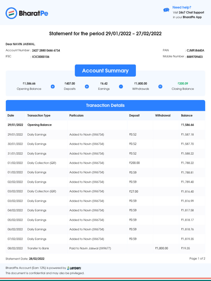The image size is (211, 281).
Task: Click the 24x7 Chat Support text
Action: point(191,12)
